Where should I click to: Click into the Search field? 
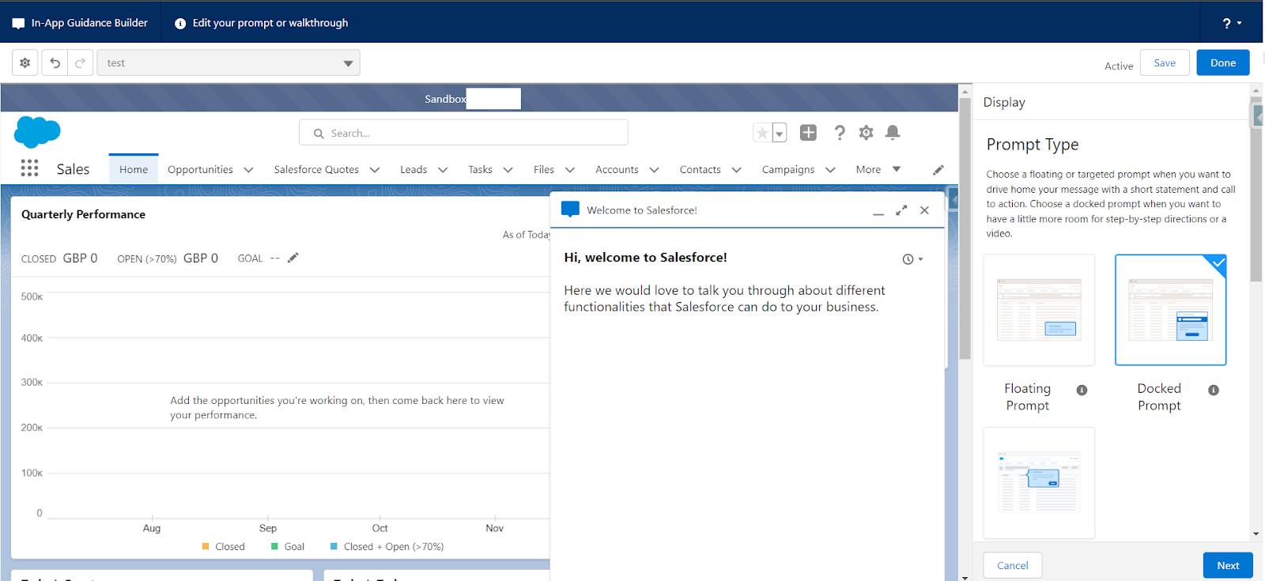[463, 133]
